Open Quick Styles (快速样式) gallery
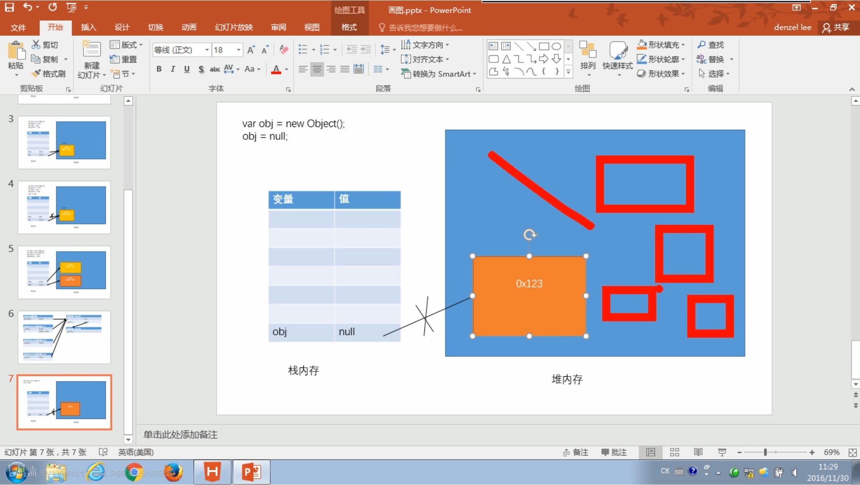860x485 pixels. pos(618,58)
